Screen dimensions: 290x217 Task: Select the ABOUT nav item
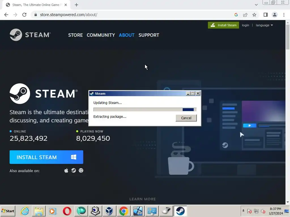coord(127,35)
